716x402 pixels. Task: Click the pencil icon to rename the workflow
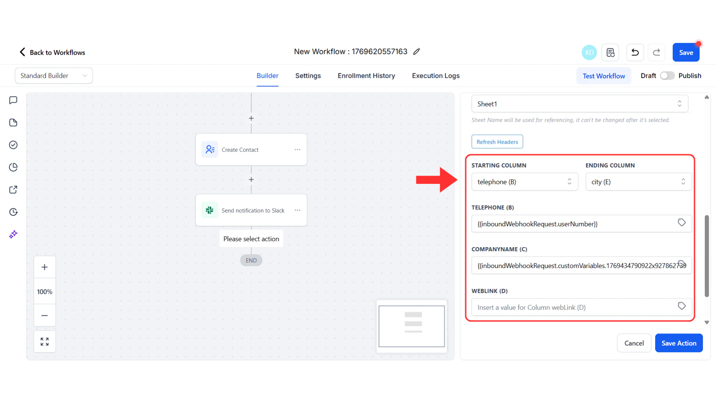tap(417, 51)
